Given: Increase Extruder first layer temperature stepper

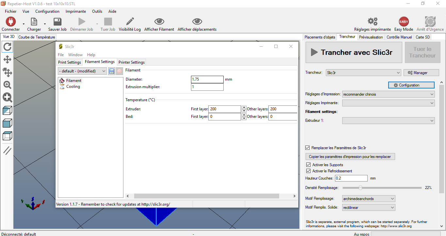Looking at the screenshot, I should (x=244, y=107).
